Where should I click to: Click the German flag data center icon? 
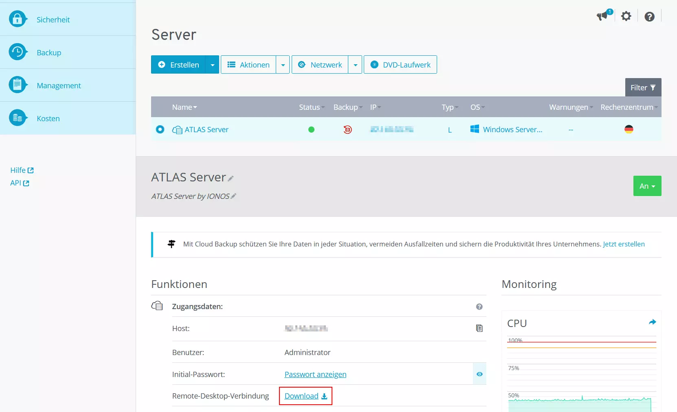(629, 129)
